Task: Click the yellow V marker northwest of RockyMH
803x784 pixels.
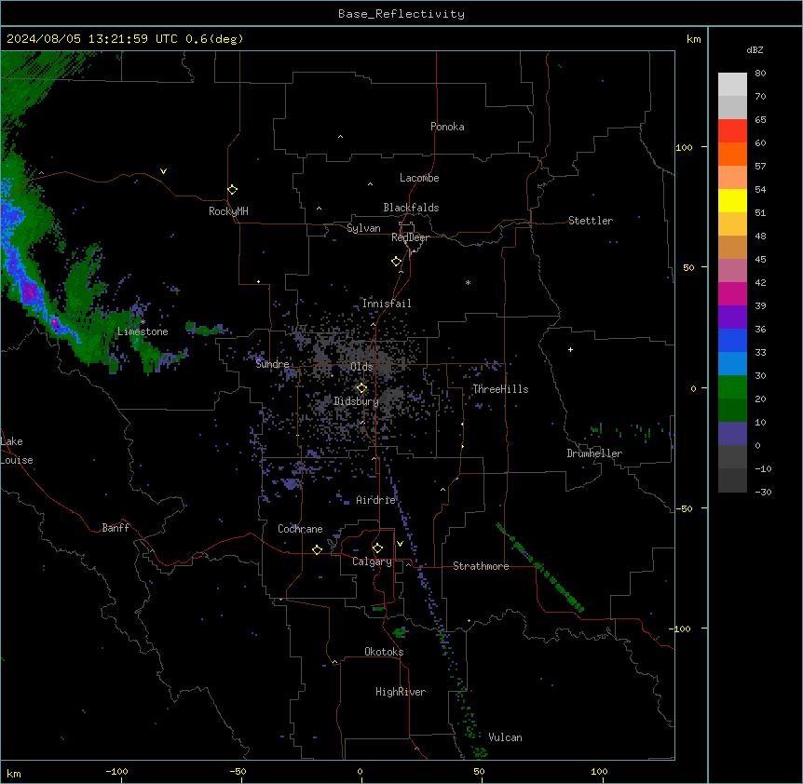Action: [x=163, y=171]
